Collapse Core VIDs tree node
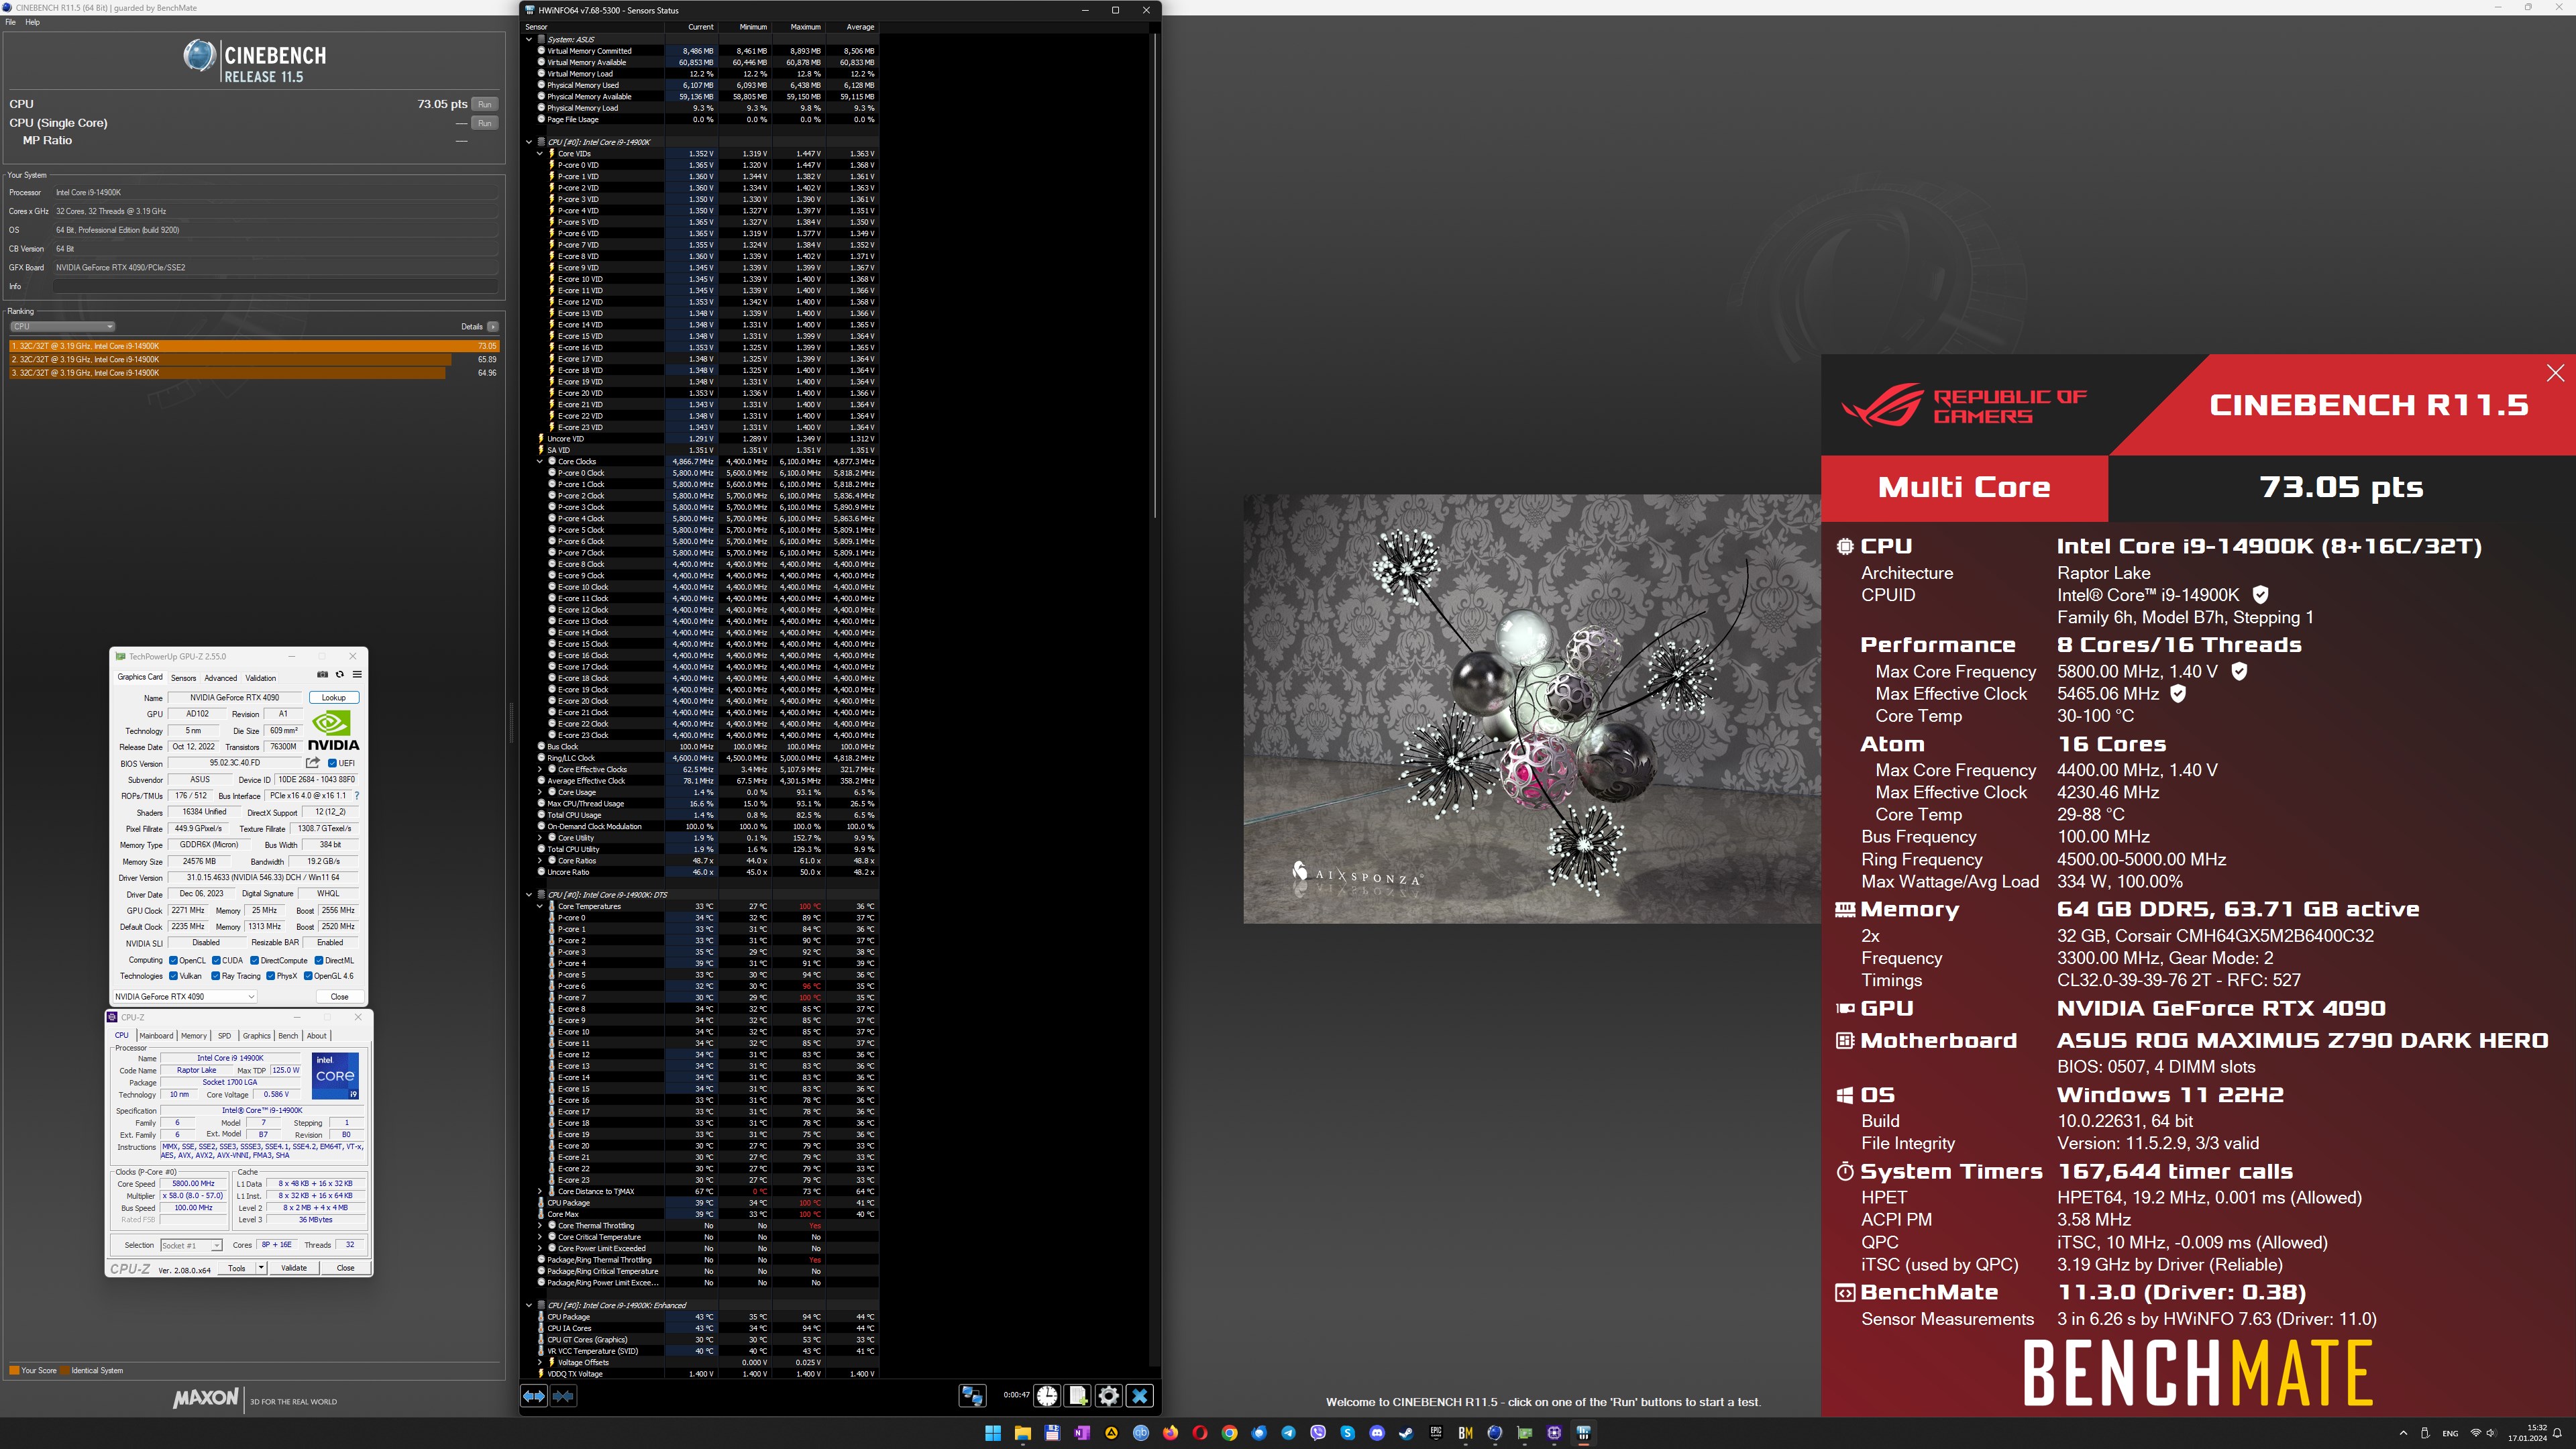Screen dimensions: 2576x1449 pyautogui.click(x=540, y=154)
